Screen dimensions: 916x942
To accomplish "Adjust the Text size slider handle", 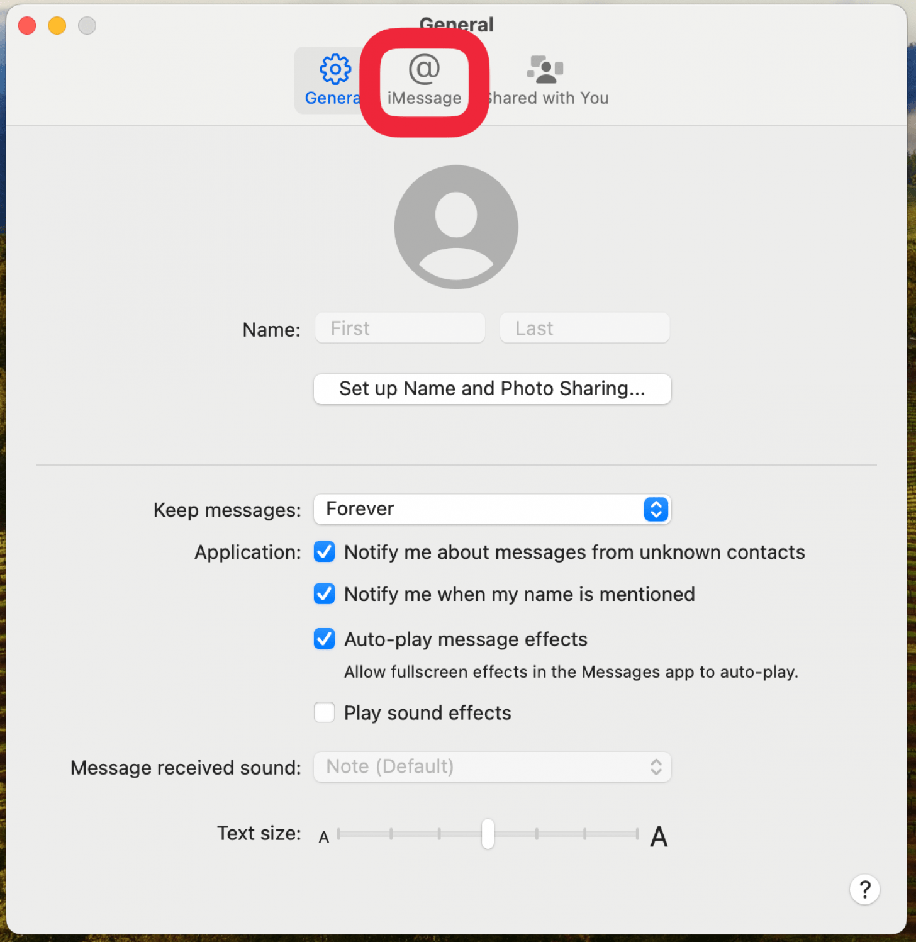I will click(x=488, y=834).
